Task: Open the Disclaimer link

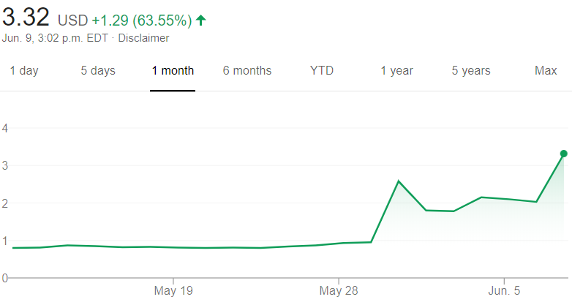Action: (143, 38)
